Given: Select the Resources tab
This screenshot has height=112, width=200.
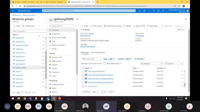Looking at the screenshot, I should coord(85,53).
